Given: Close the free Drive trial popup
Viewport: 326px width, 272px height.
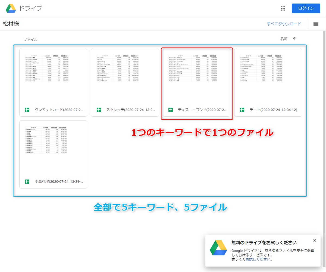Looking at the screenshot, I should point(315,240).
